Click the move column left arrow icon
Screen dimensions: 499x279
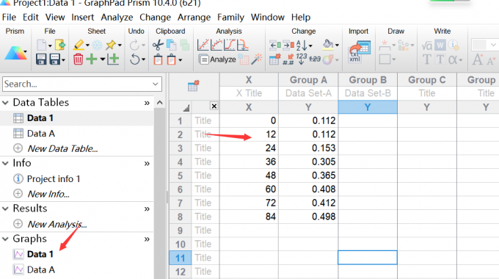click(275, 45)
